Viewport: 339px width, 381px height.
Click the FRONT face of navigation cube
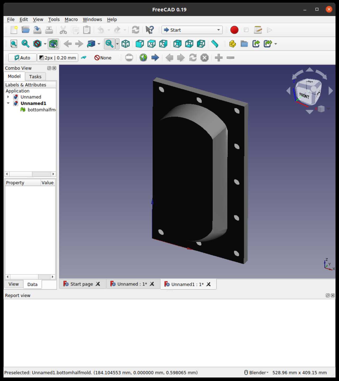(x=304, y=95)
